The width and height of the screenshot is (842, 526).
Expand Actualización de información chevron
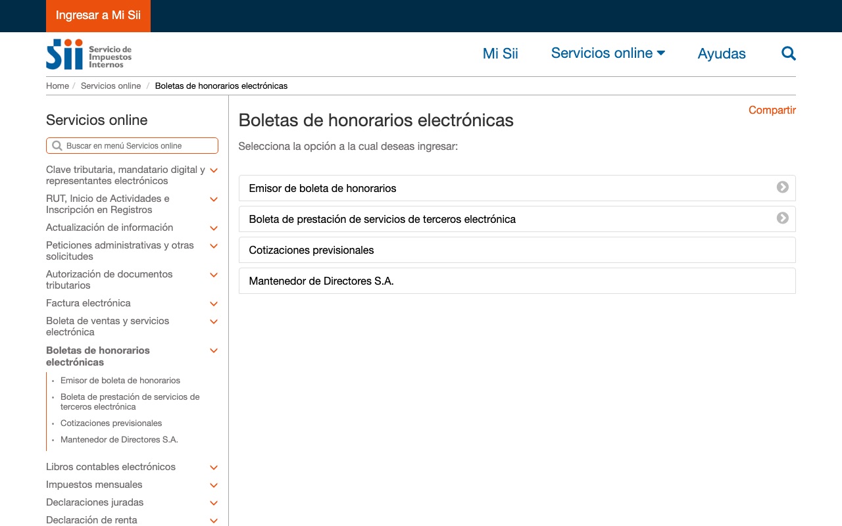click(213, 228)
